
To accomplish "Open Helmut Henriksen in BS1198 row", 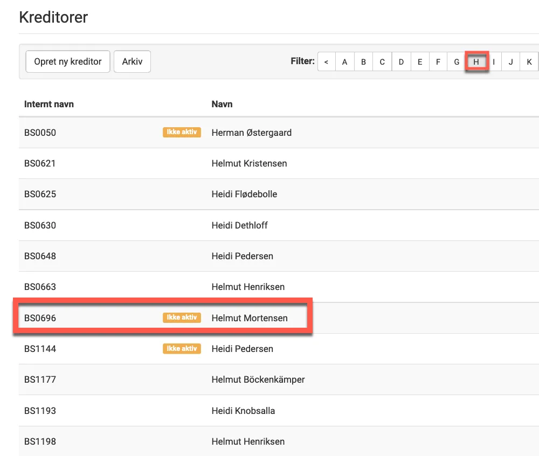I will 248,441.
